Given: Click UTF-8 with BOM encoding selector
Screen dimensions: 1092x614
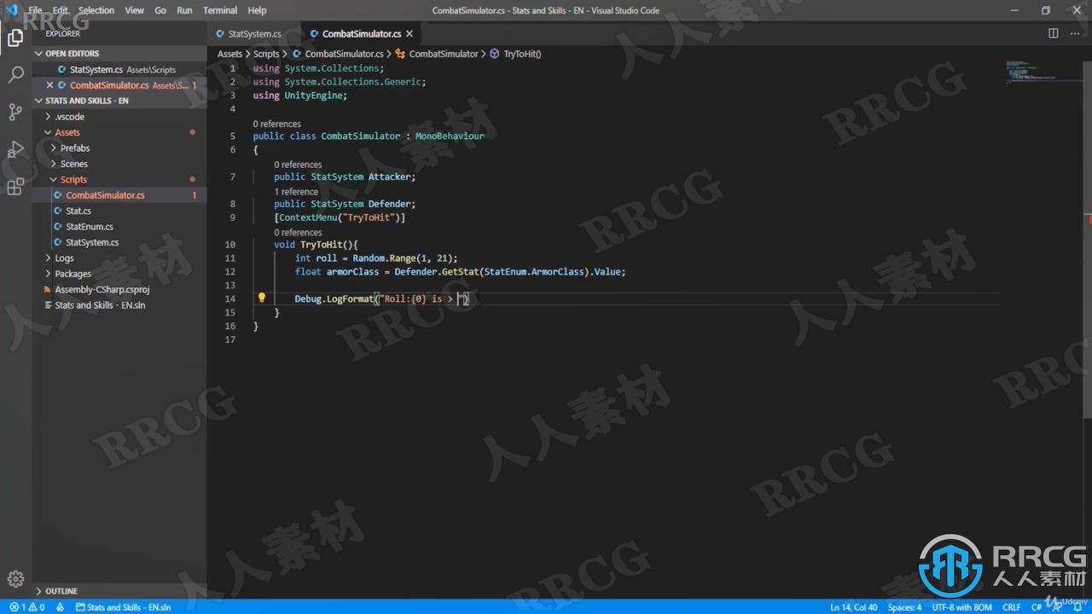Looking at the screenshot, I should (x=962, y=607).
